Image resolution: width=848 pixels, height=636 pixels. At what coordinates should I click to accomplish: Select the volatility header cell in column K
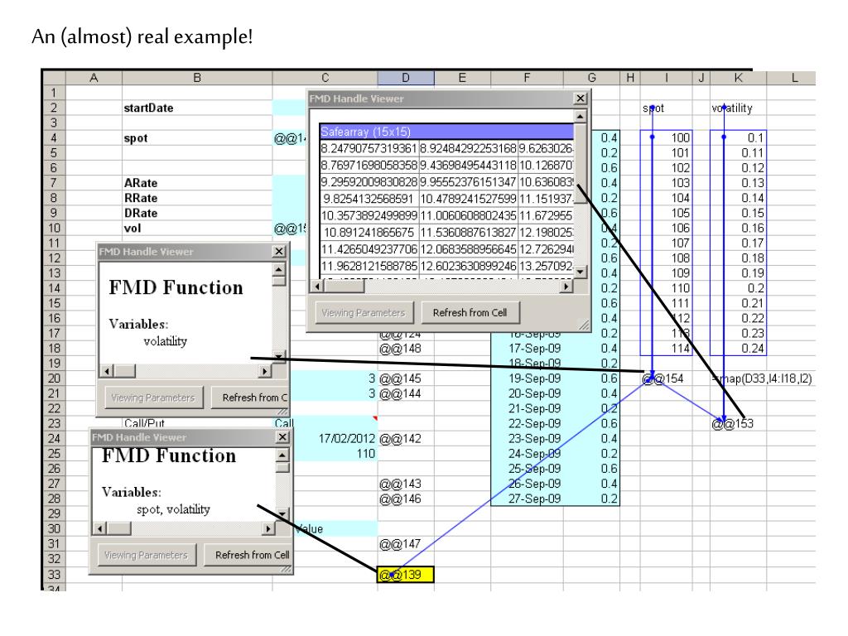(738, 108)
